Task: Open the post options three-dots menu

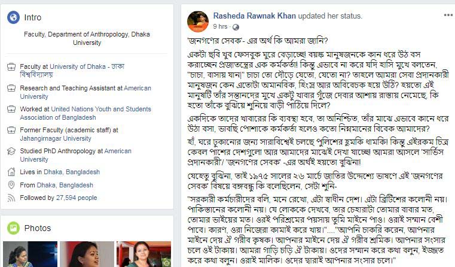Action: 448,16
